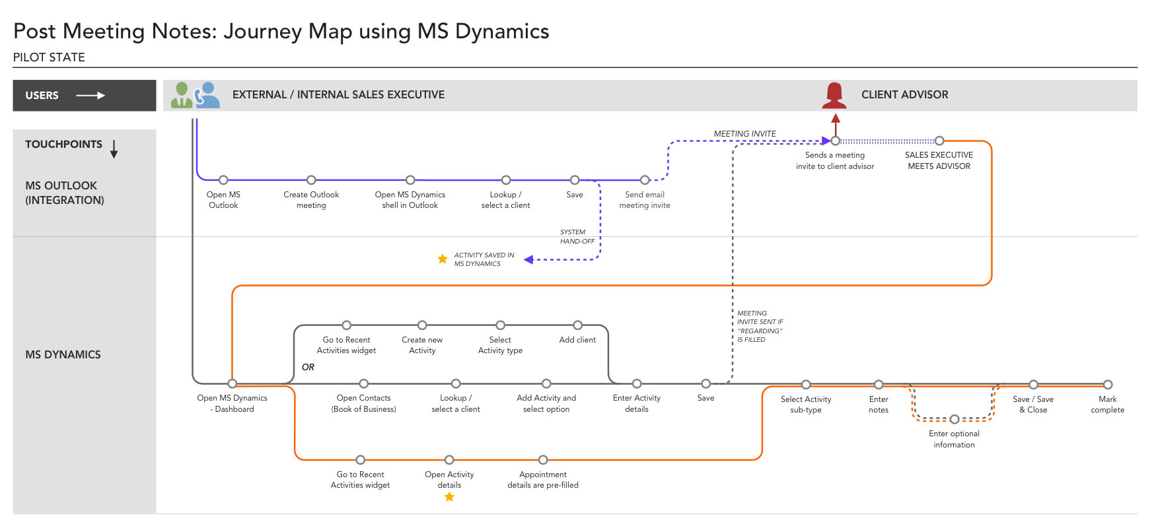This screenshot has width=1150, height=528.
Task: Click the MS Dynamics touchpoint label
Action: click(x=63, y=355)
